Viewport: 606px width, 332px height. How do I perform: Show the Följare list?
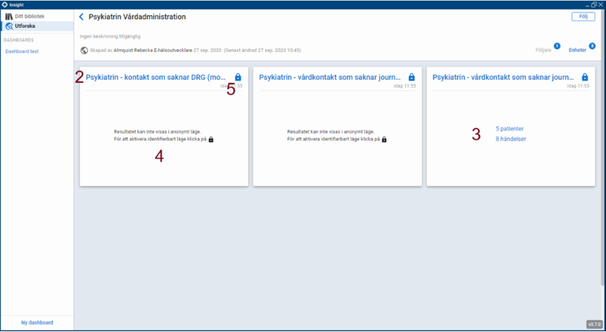(544, 51)
